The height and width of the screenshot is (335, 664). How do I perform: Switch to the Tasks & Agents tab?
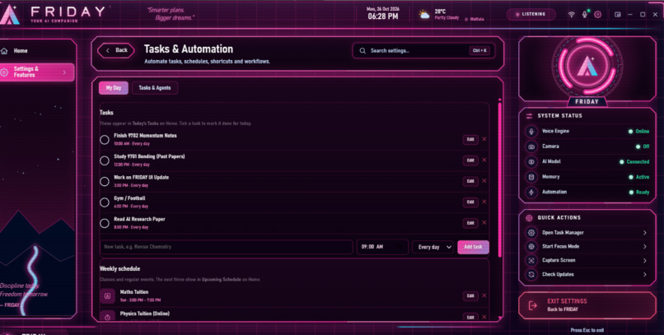point(155,88)
